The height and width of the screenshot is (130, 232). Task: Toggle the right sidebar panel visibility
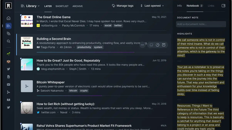coord(223,6)
